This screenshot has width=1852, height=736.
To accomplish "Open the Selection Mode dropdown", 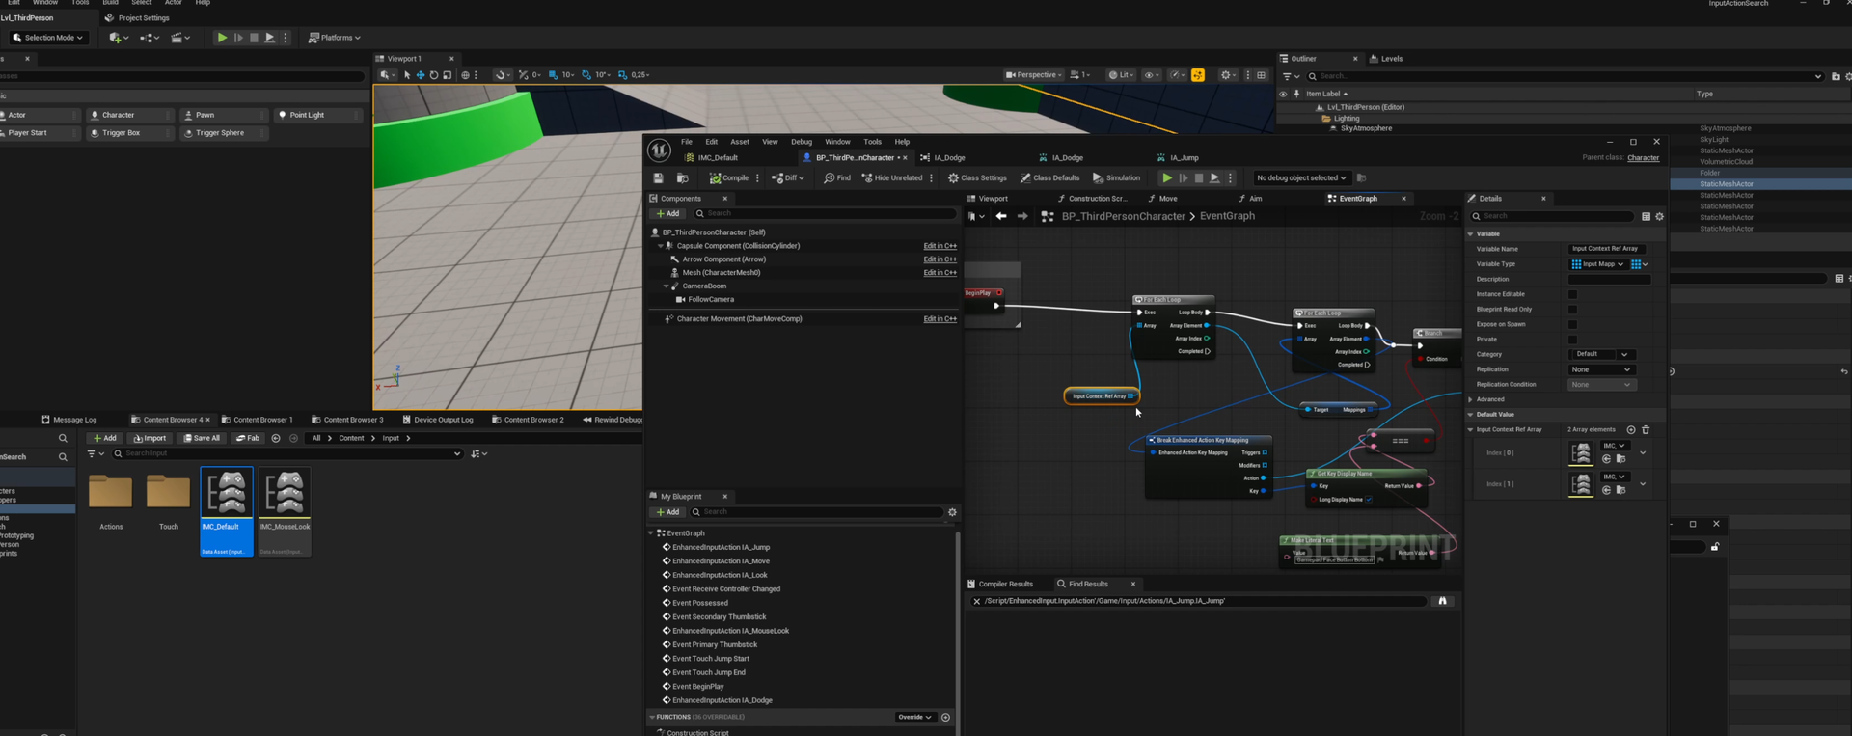I will pos(48,38).
